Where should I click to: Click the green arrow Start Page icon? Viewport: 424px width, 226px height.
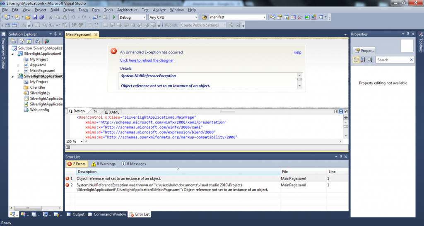pos(307,17)
